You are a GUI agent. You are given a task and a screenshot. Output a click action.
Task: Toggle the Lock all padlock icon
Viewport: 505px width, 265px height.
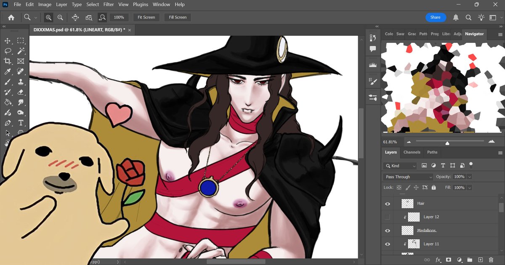[x=434, y=188]
